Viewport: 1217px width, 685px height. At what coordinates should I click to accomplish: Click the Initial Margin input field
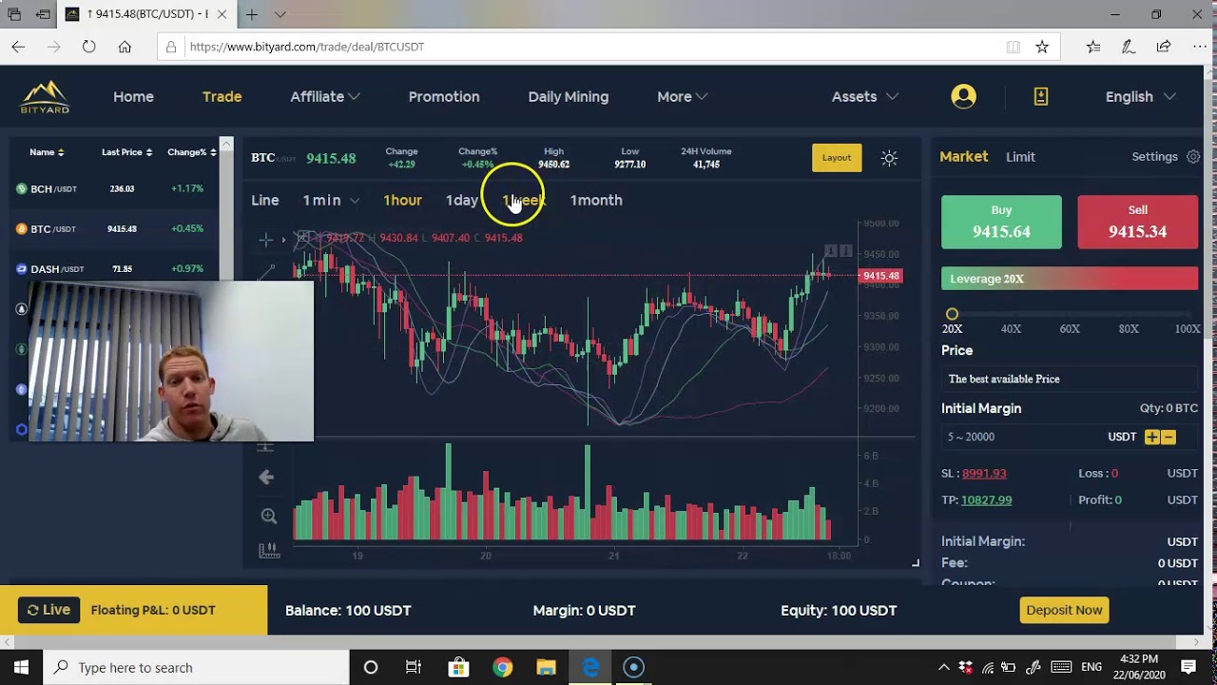1022,437
